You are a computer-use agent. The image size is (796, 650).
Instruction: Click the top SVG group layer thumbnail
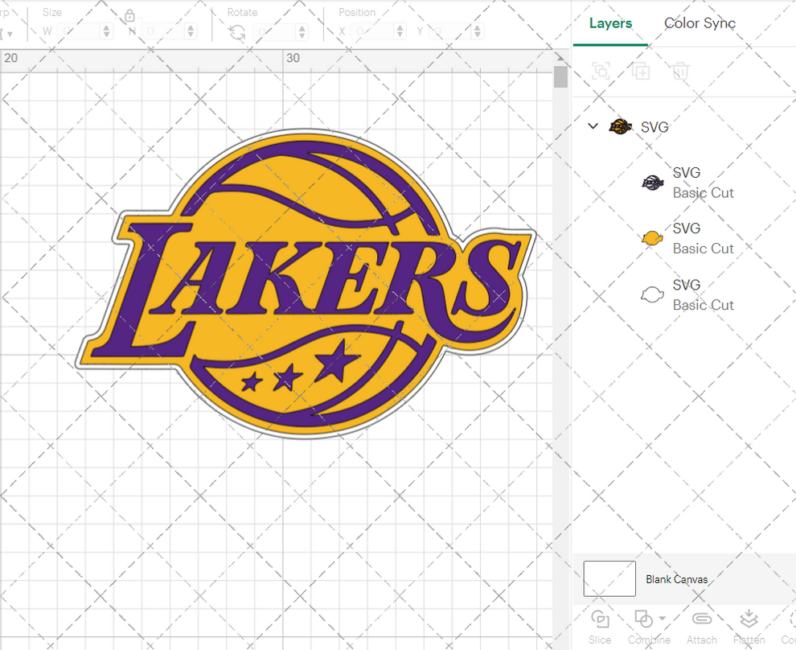(620, 126)
